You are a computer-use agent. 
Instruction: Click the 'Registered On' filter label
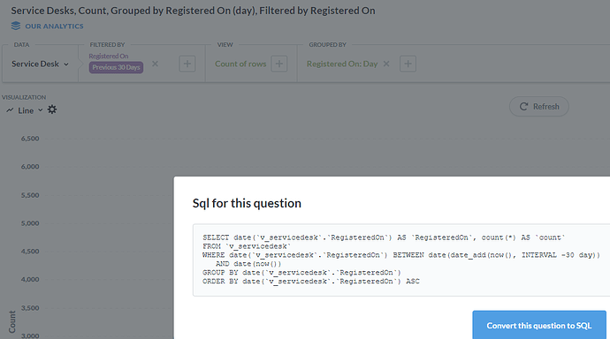point(109,56)
